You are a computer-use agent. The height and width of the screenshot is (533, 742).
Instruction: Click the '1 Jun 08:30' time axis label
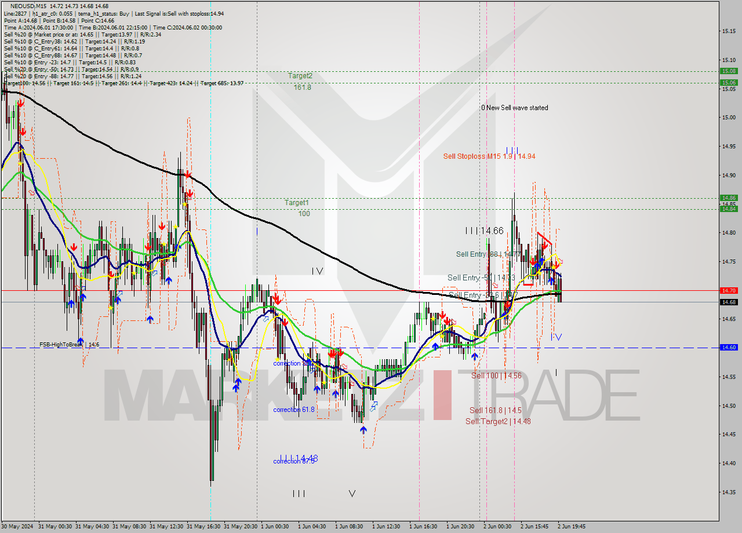349,527
